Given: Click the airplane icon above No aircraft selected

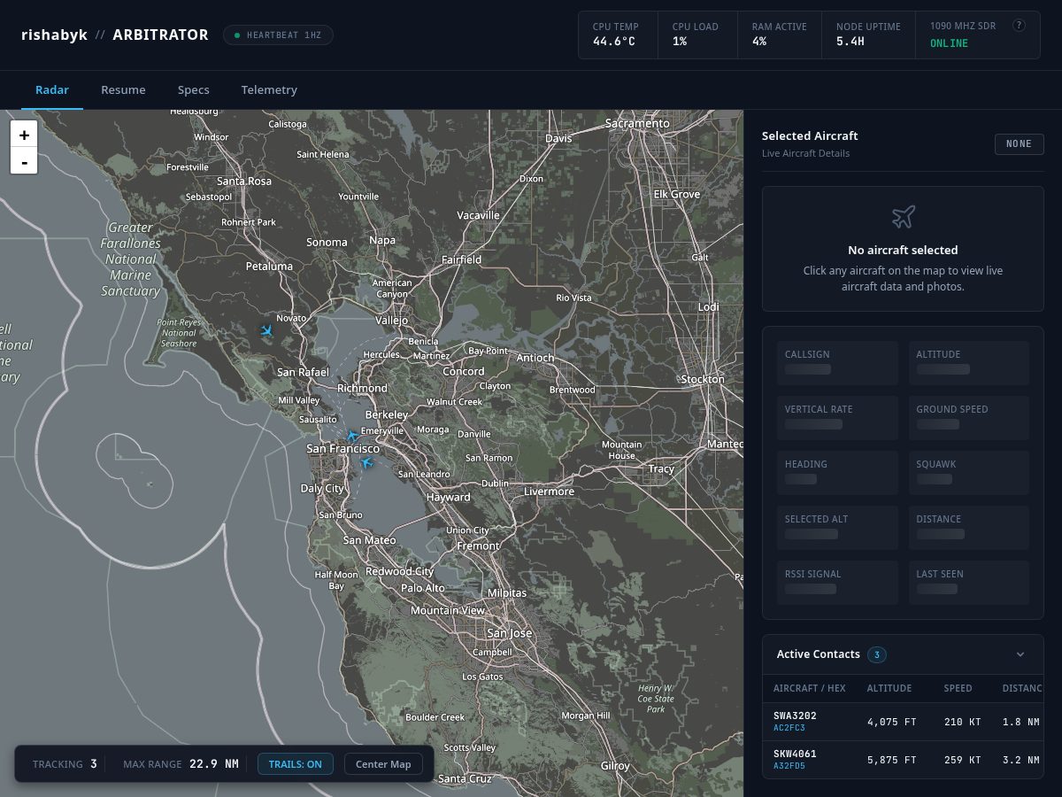Looking at the screenshot, I should click(x=903, y=217).
